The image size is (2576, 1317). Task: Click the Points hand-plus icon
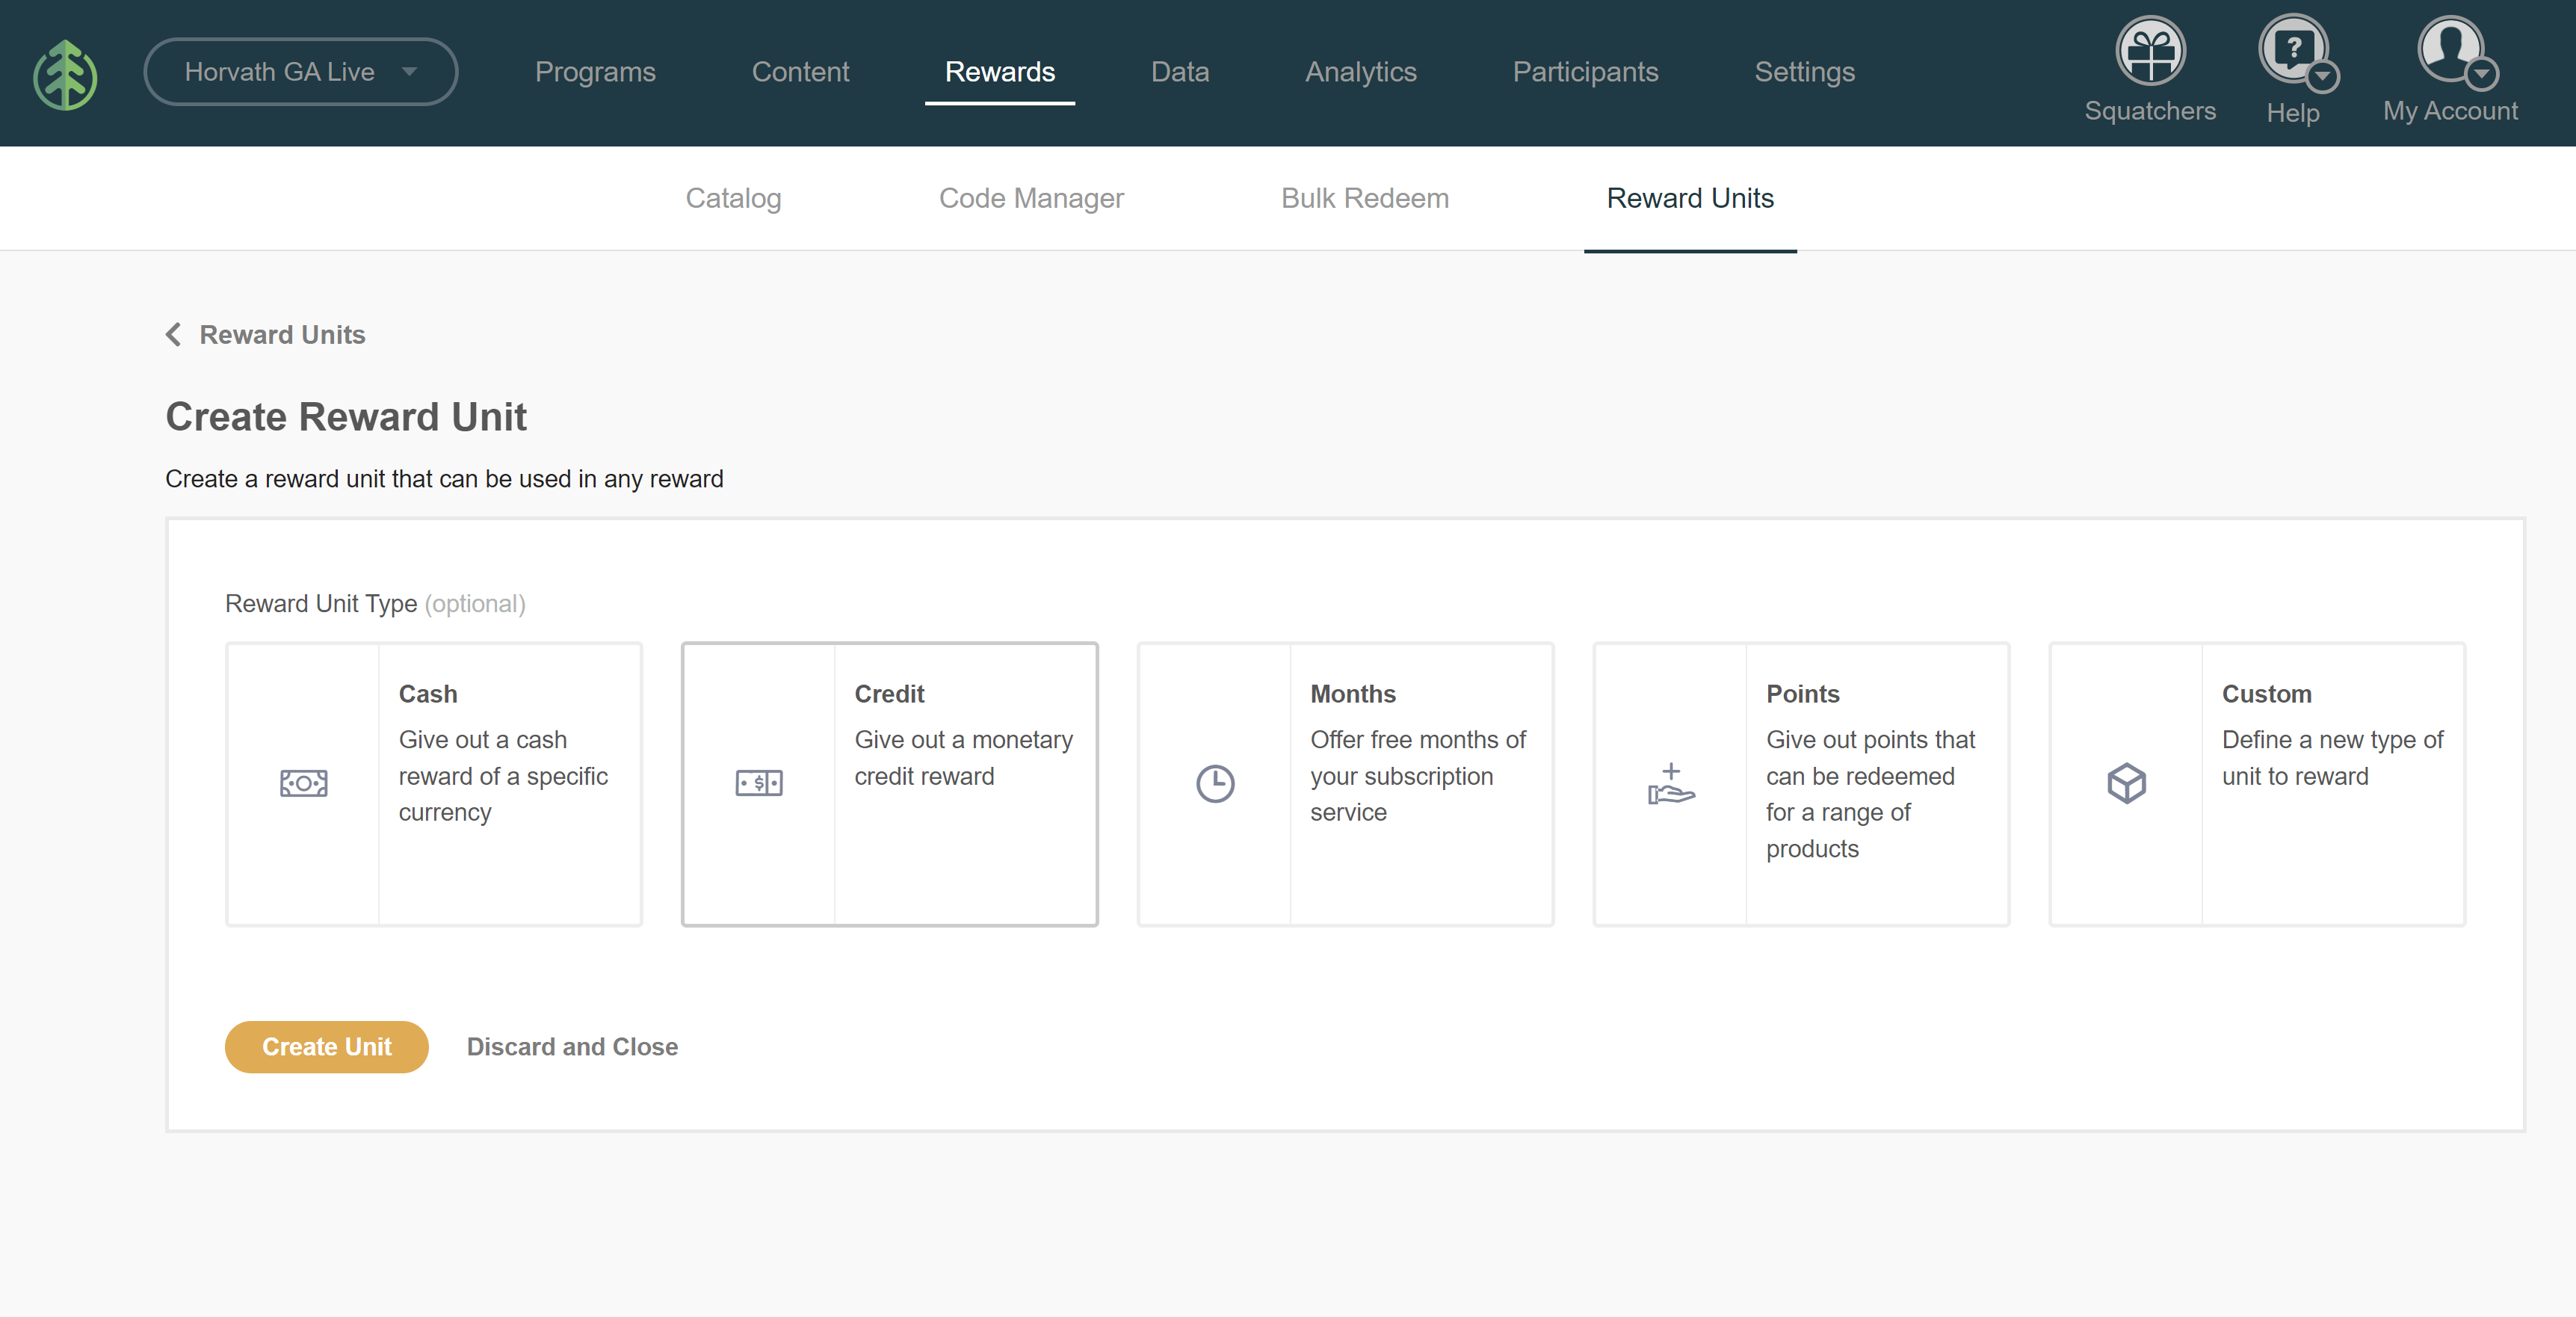(x=1670, y=783)
